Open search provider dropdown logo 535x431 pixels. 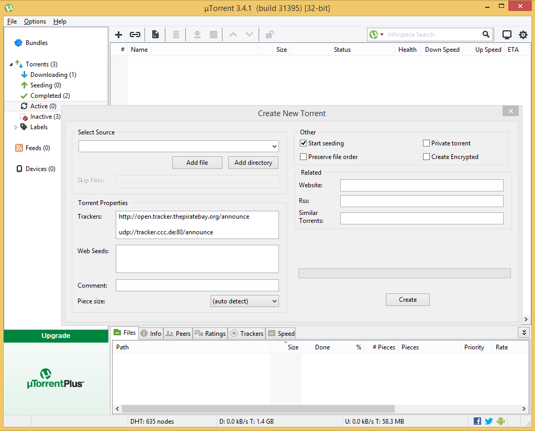[x=376, y=35]
